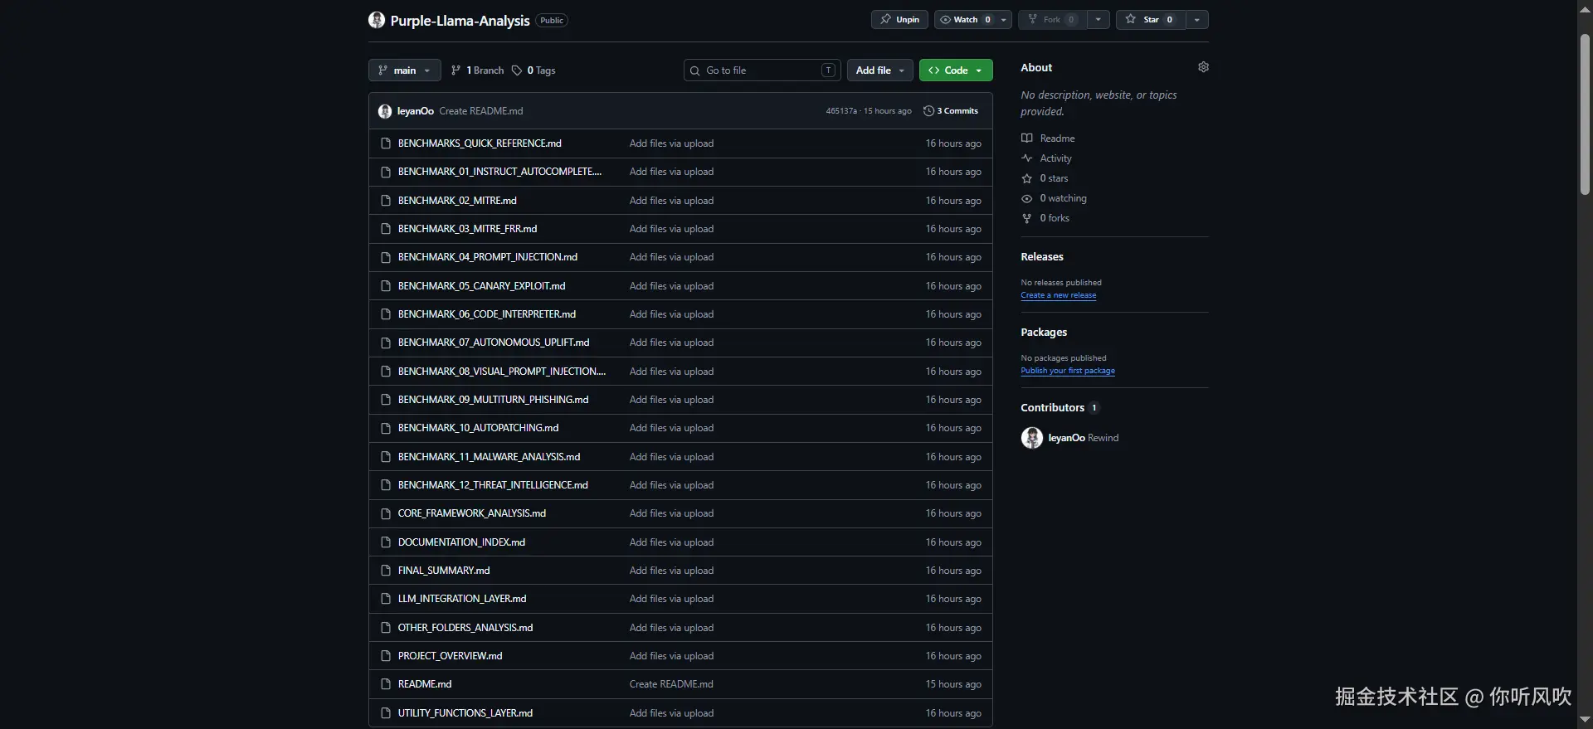Viewport: 1593px width, 729px height.
Task: Star the Purple-Llama-Analysis repository
Action: pos(1151,20)
